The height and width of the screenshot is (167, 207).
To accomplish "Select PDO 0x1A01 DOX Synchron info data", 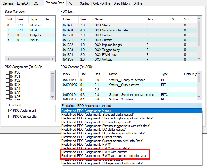I will (x=129, y=30).
